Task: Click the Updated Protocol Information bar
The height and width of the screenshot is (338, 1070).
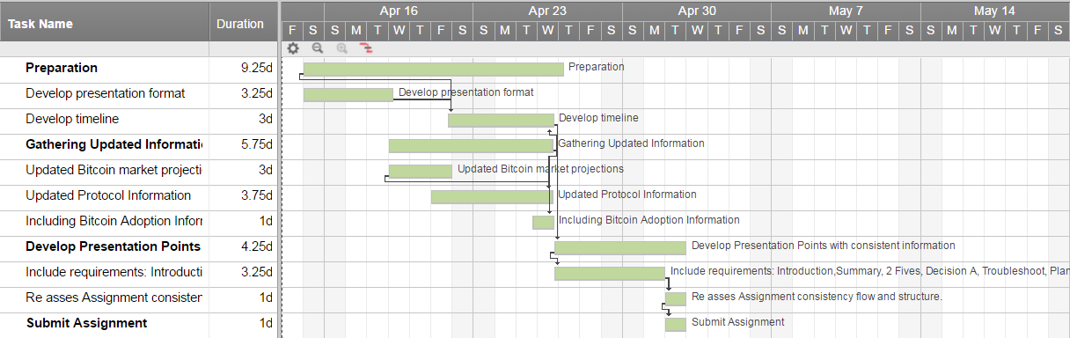Action: tap(493, 196)
